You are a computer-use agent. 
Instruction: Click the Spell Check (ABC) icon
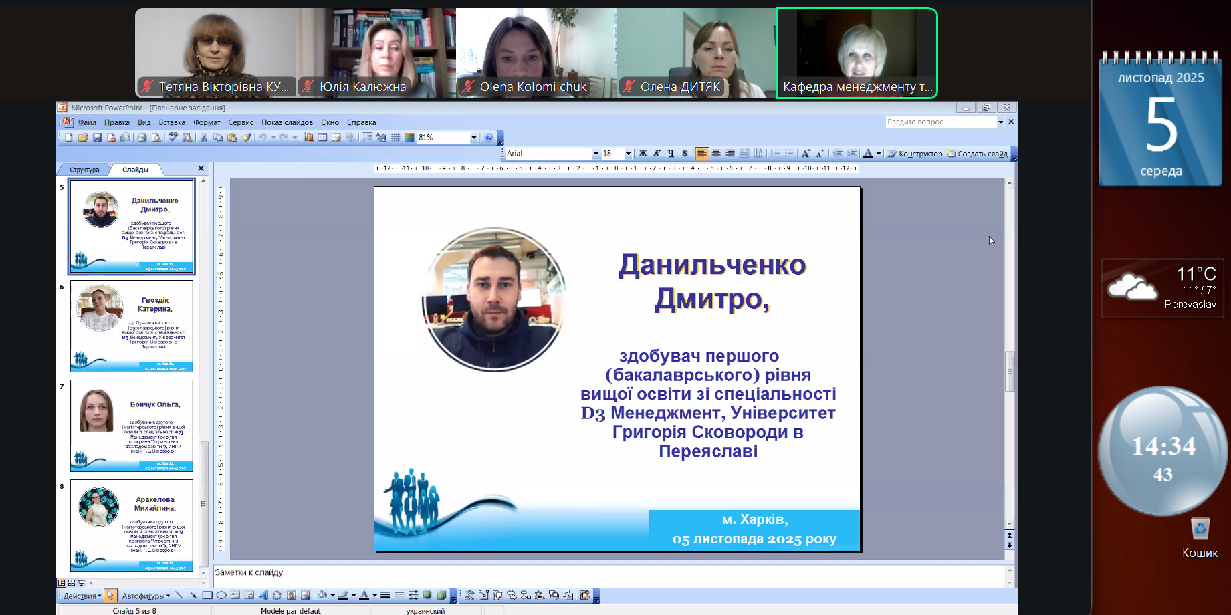coord(173,138)
